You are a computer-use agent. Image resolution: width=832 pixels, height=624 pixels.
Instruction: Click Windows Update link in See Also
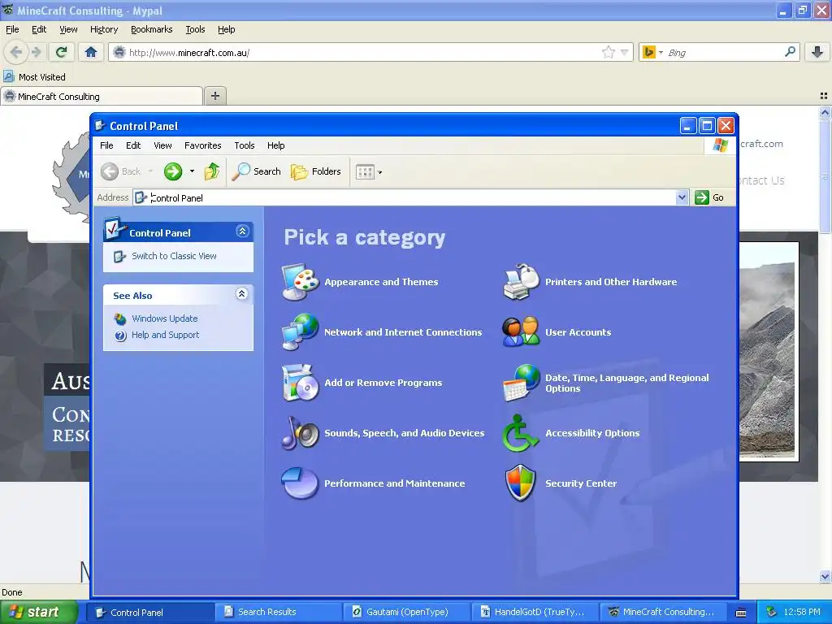click(x=164, y=318)
